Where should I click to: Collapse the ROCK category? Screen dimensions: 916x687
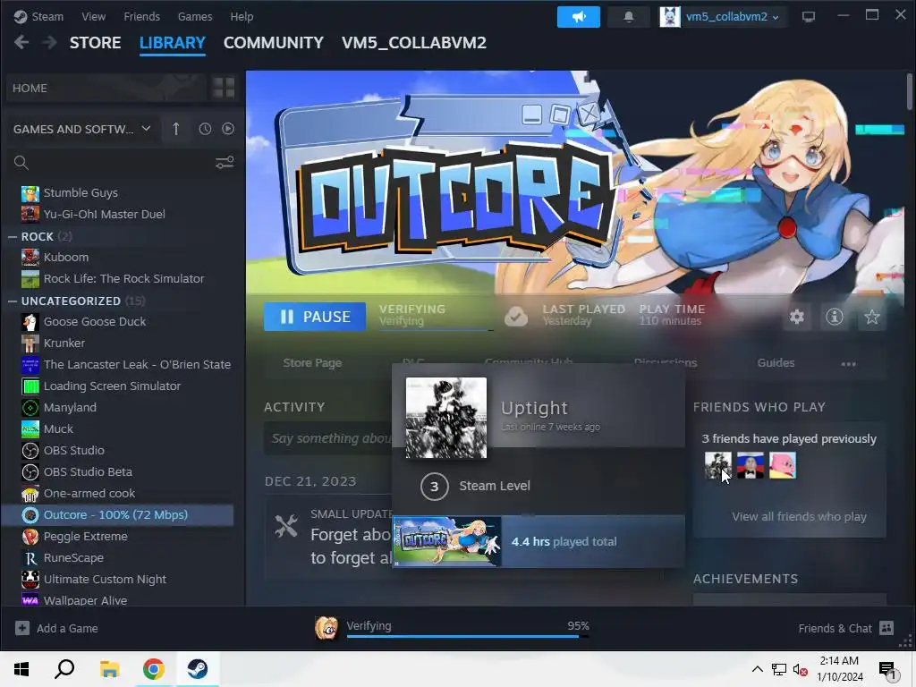coord(13,236)
